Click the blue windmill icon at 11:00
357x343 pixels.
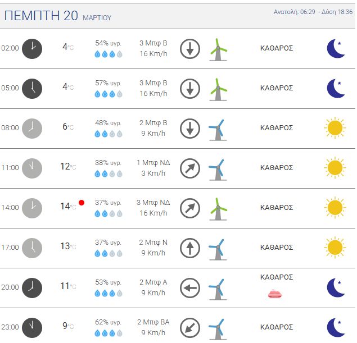tap(218, 170)
